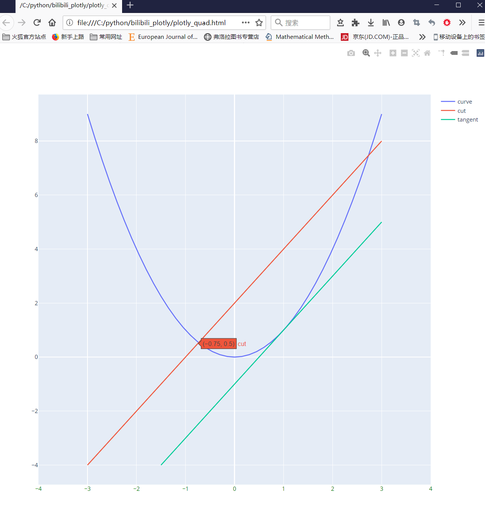
Task: Click the 搜索 search box
Action: 301,22
